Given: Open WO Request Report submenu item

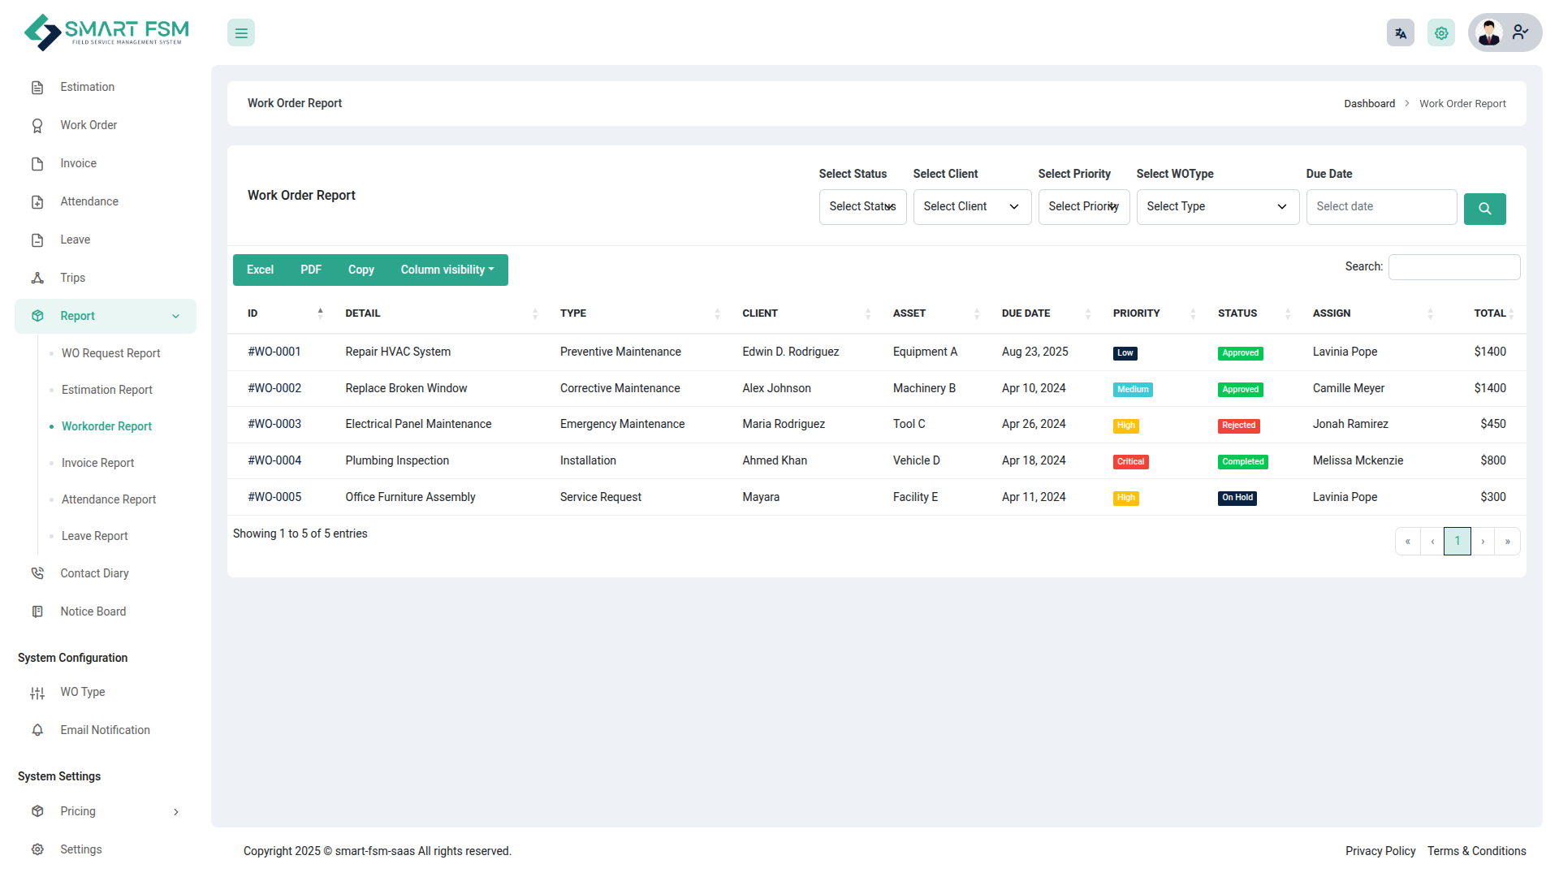Looking at the screenshot, I should click(111, 353).
